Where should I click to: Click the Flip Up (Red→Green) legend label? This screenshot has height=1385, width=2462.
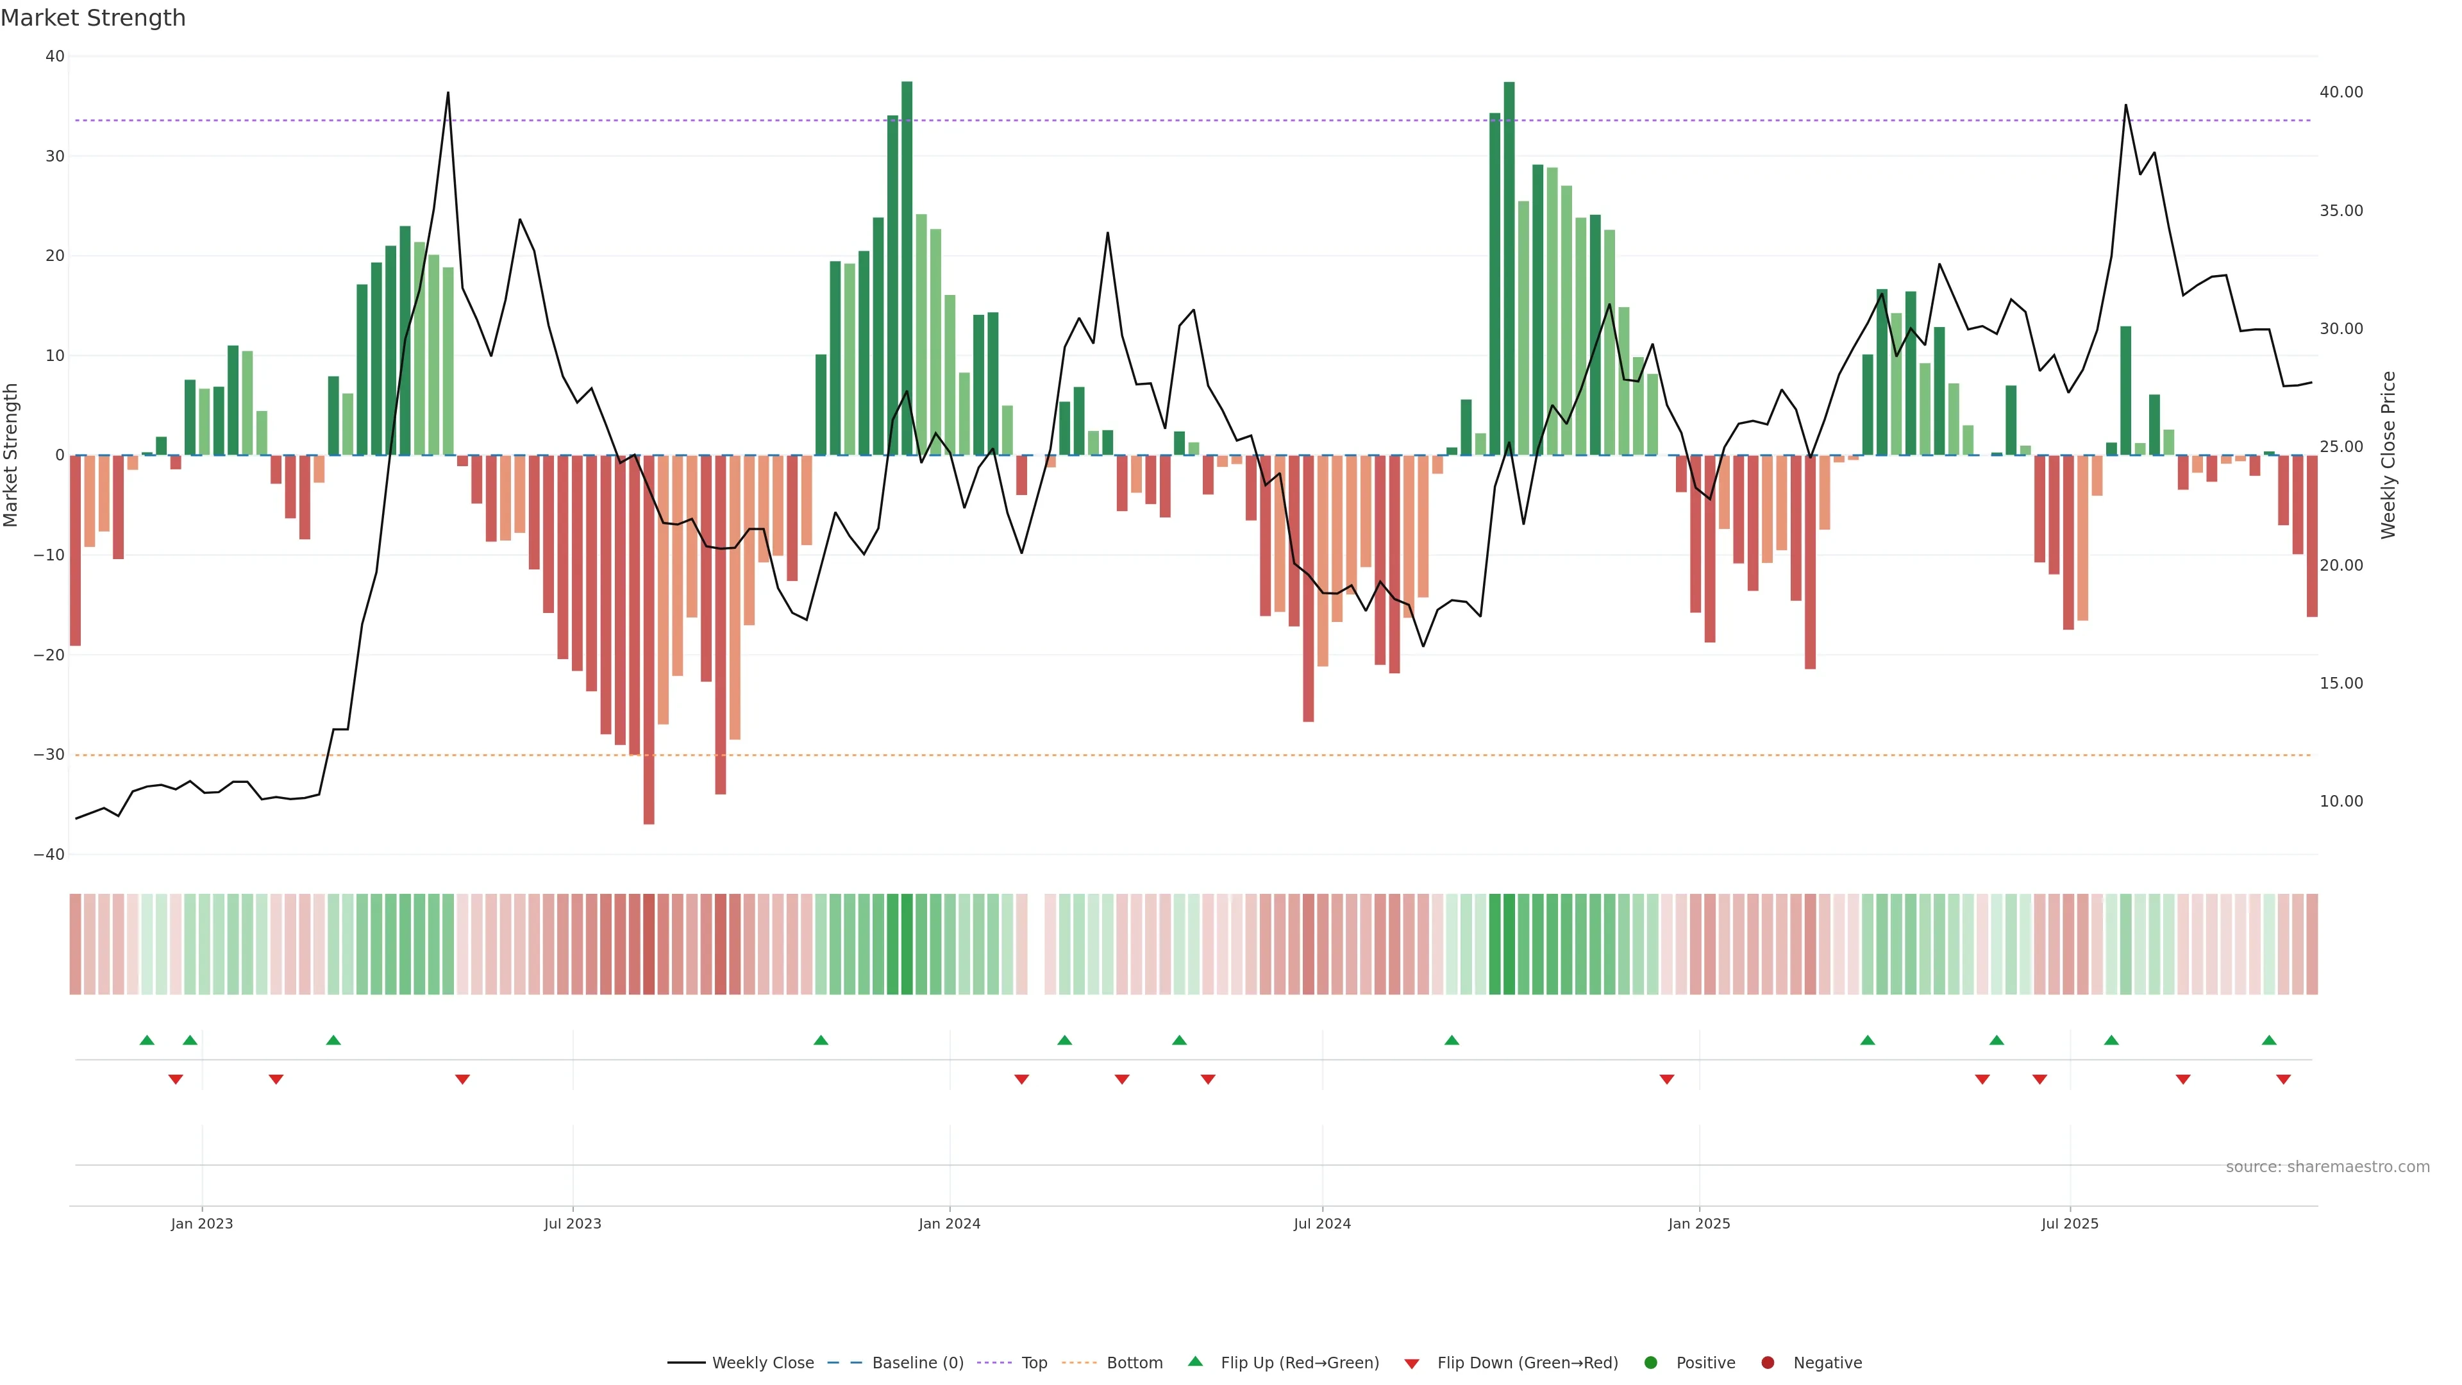(1299, 1363)
